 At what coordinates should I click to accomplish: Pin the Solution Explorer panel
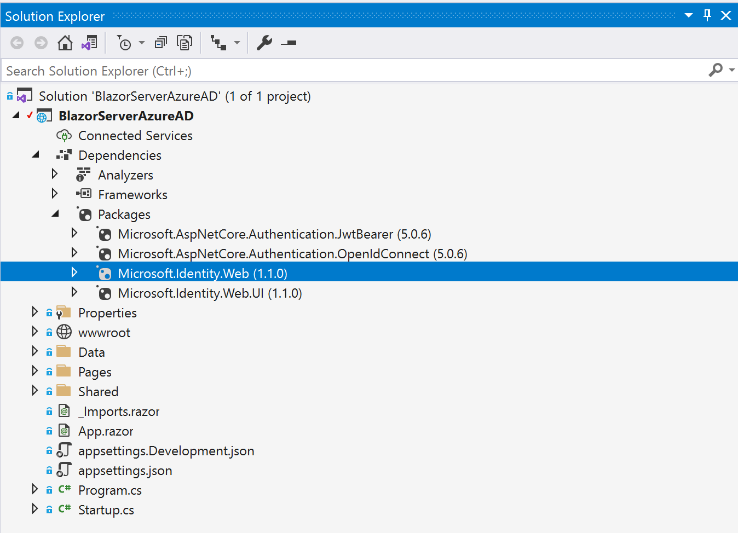pyautogui.click(x=707, y=15)
